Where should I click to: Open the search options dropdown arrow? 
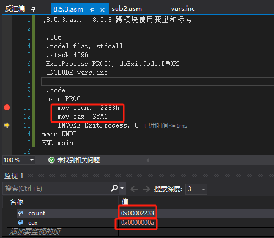coord(122,188)
